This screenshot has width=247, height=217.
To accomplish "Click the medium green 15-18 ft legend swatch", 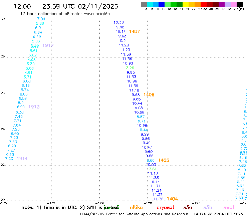I will pos(174,4).
